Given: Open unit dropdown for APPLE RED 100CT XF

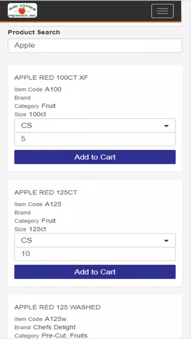Looking at the screenshot, I should tap(95, 125).
